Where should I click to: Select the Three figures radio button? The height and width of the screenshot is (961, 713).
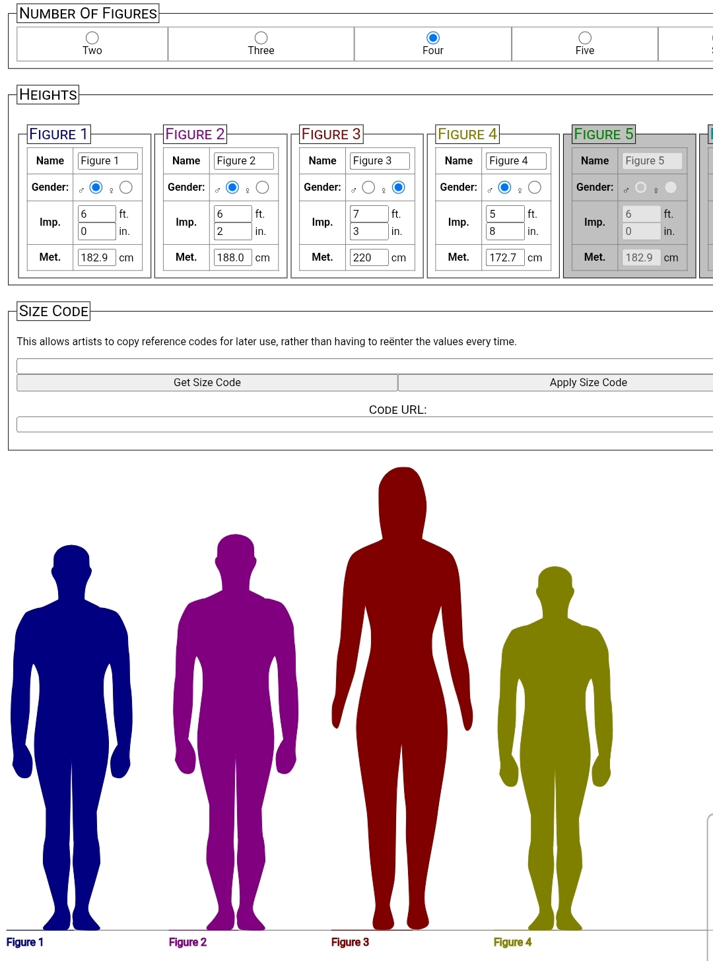tap(261, 38)
